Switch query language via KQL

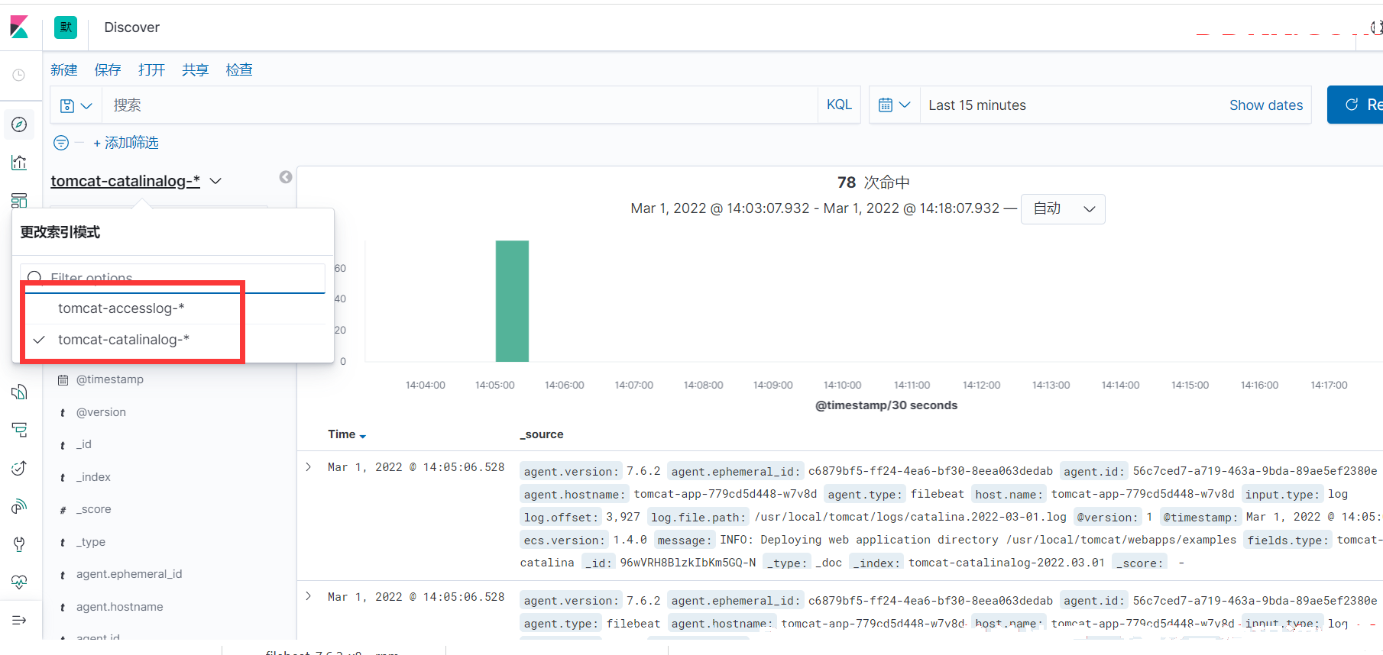839,105
